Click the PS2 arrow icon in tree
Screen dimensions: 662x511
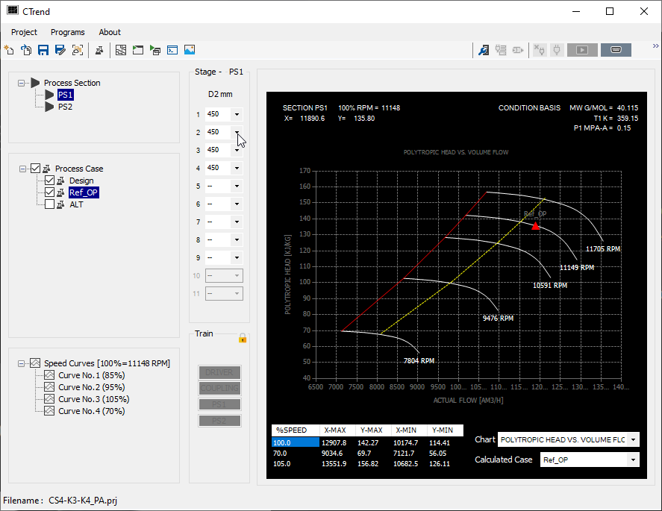pyautogui.click(x=49, y=107)
